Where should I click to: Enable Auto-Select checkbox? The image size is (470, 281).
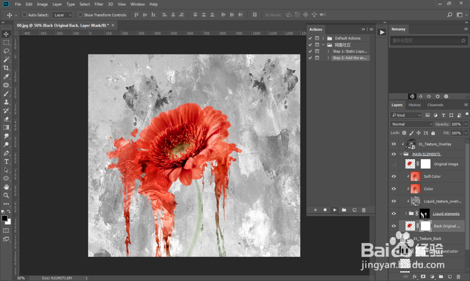tap(24, 15)
